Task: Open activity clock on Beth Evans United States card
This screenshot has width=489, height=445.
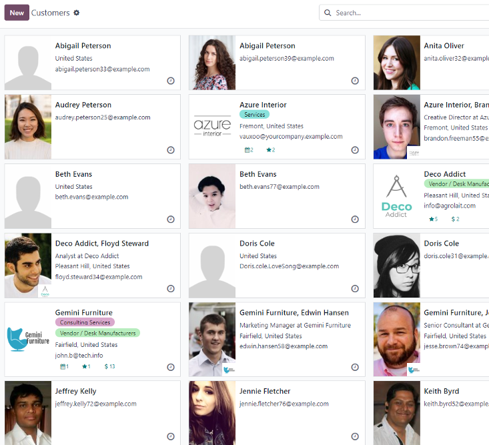Action: (171, 219)
